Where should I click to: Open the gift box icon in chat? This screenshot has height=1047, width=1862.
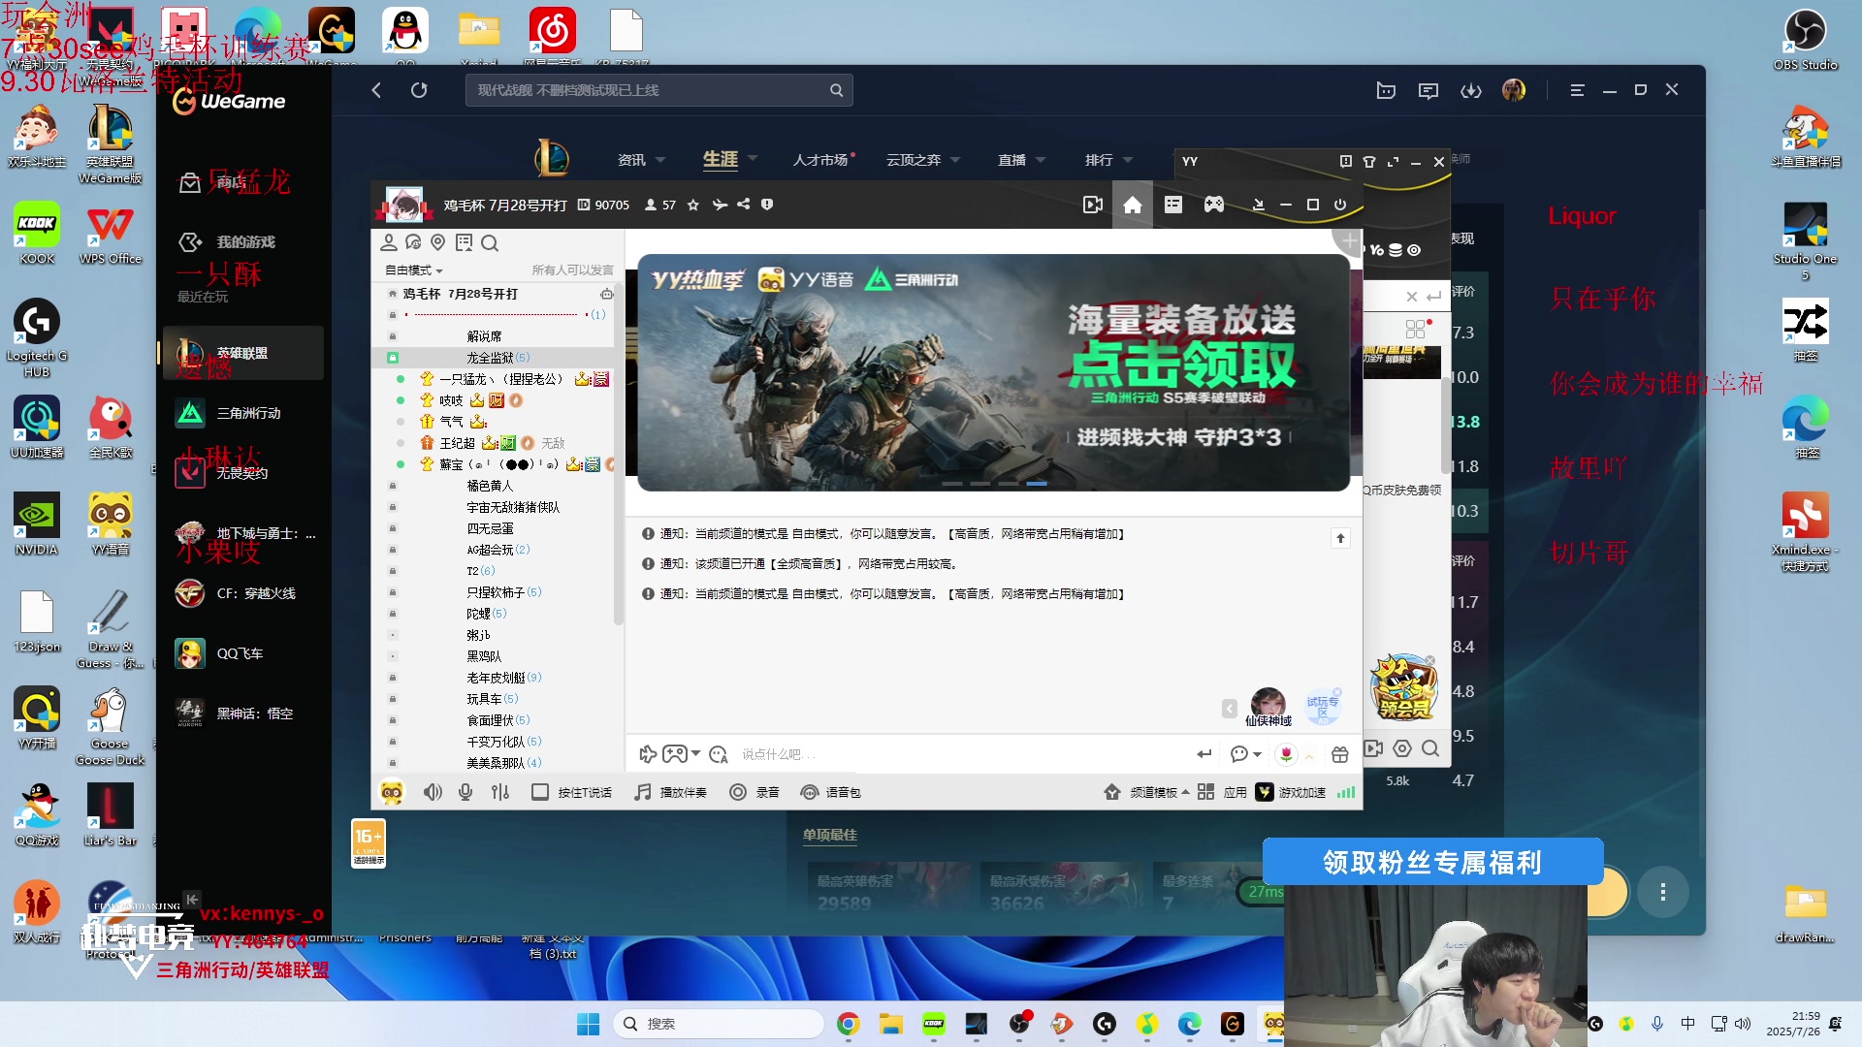click(1340, 754)
